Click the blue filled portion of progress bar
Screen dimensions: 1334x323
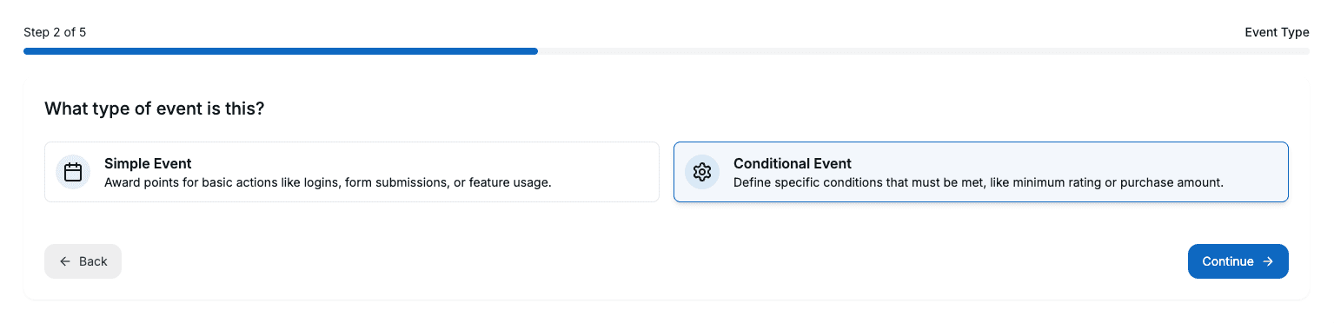pyautogui.click(x=281, y=51)
